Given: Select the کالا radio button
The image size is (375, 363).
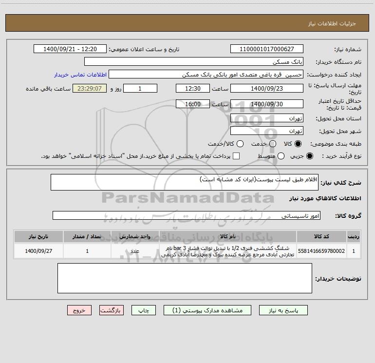Looking at the screenshot, I should tap(298, 144).
